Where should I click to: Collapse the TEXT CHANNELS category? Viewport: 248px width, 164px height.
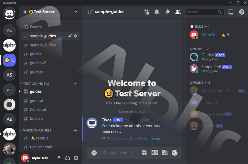pyautogui.click(x=35, y=84)
